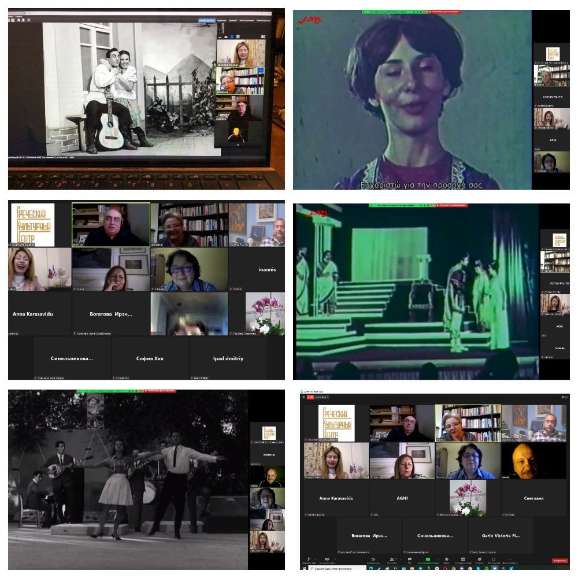Select София Ххх tile in middle-left gallery

coord(150,358)
